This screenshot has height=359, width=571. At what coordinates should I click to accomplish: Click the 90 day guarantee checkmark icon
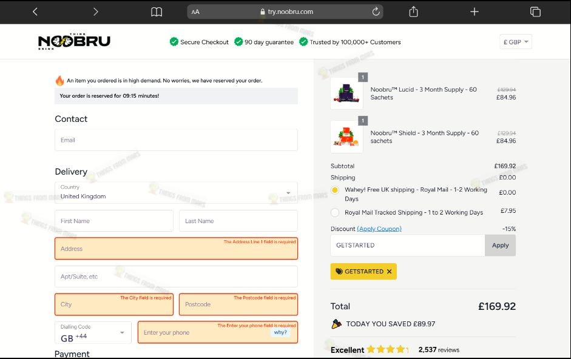pos(238,42)
